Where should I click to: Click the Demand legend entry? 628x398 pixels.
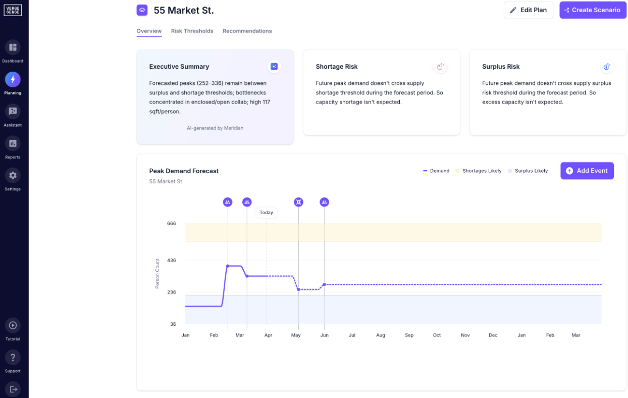click(436, 171)
